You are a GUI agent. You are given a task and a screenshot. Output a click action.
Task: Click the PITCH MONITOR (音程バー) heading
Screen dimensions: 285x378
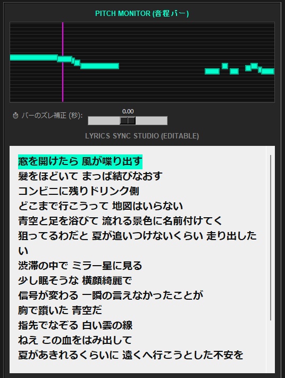click(x=142, y=13)
